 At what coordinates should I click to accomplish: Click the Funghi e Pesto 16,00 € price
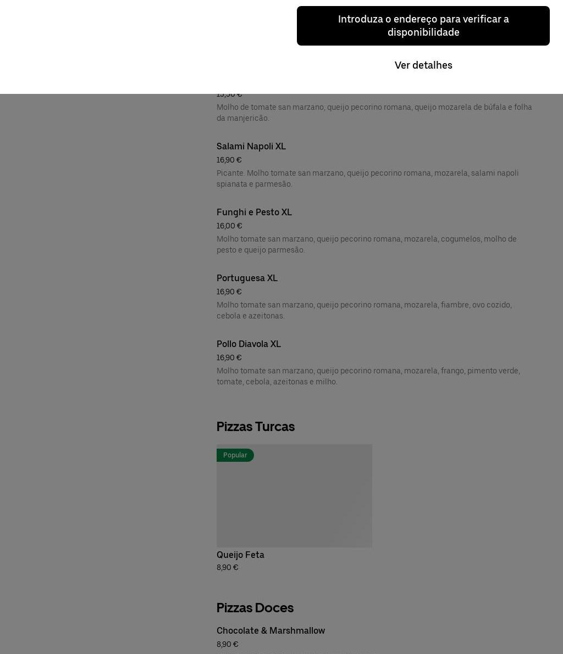point(229,226)
